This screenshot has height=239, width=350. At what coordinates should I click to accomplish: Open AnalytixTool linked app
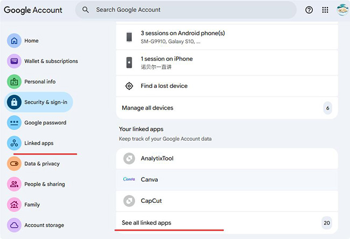(227, 159)
